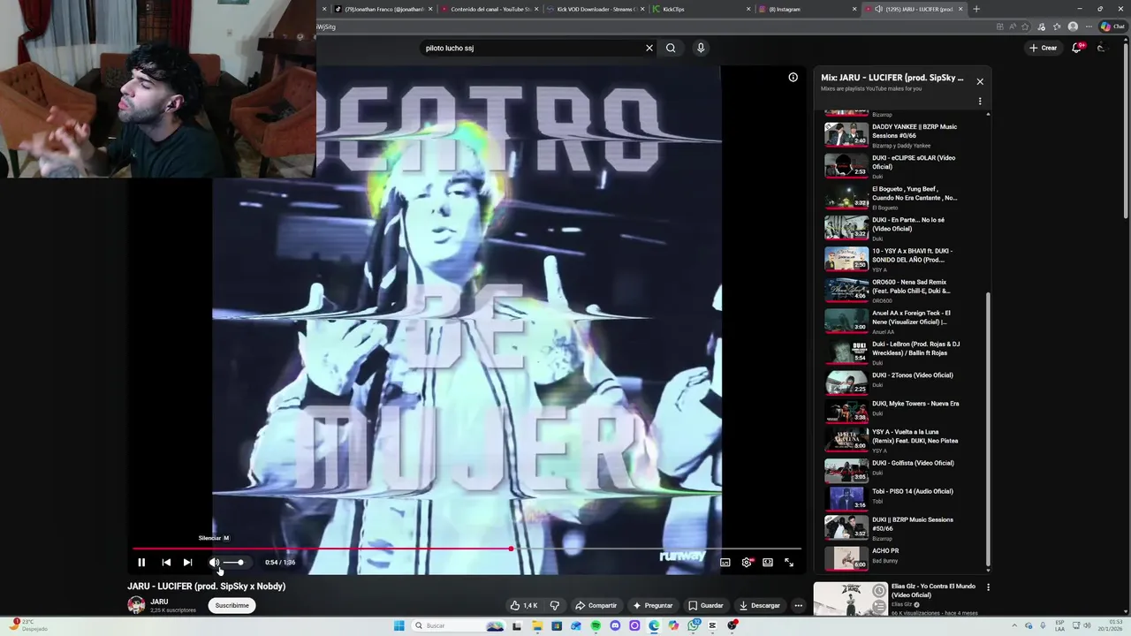The width and height of the screenshot is (1131, 636).
Task: Open the player settings gear
Action: pyautogui.click(x=747, y=562)
